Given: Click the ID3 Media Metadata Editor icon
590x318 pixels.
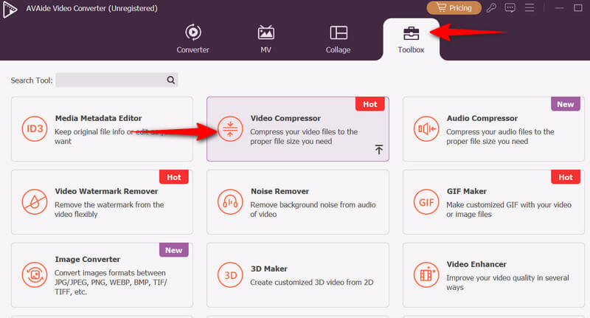Looking at the screenshot, I should (x=35, y=128).
